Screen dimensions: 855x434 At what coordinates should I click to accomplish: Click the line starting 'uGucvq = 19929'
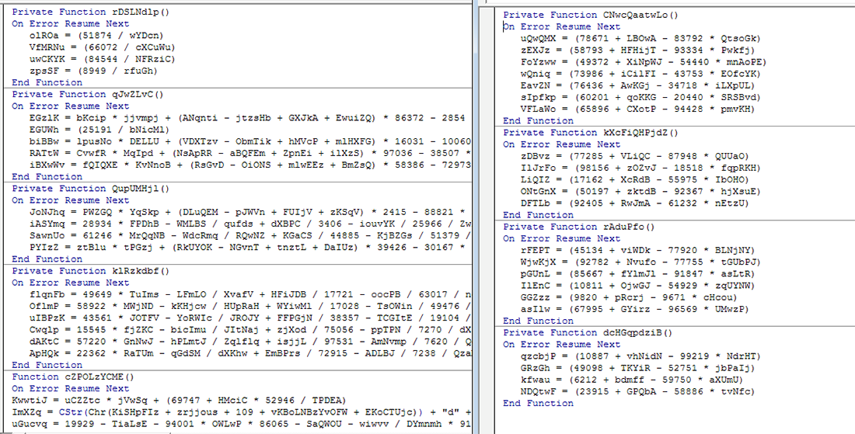242,424
